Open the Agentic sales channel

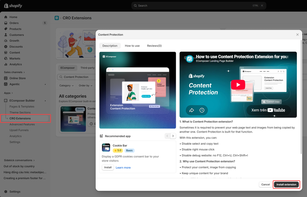pos(14,84)
